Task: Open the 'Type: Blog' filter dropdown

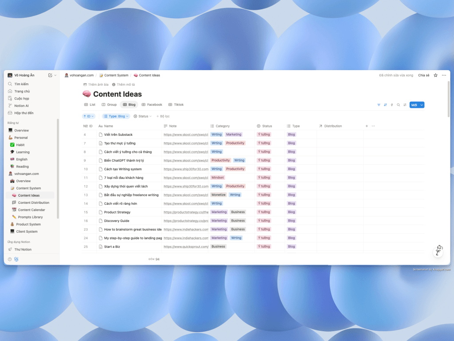Action: point(116,116)
